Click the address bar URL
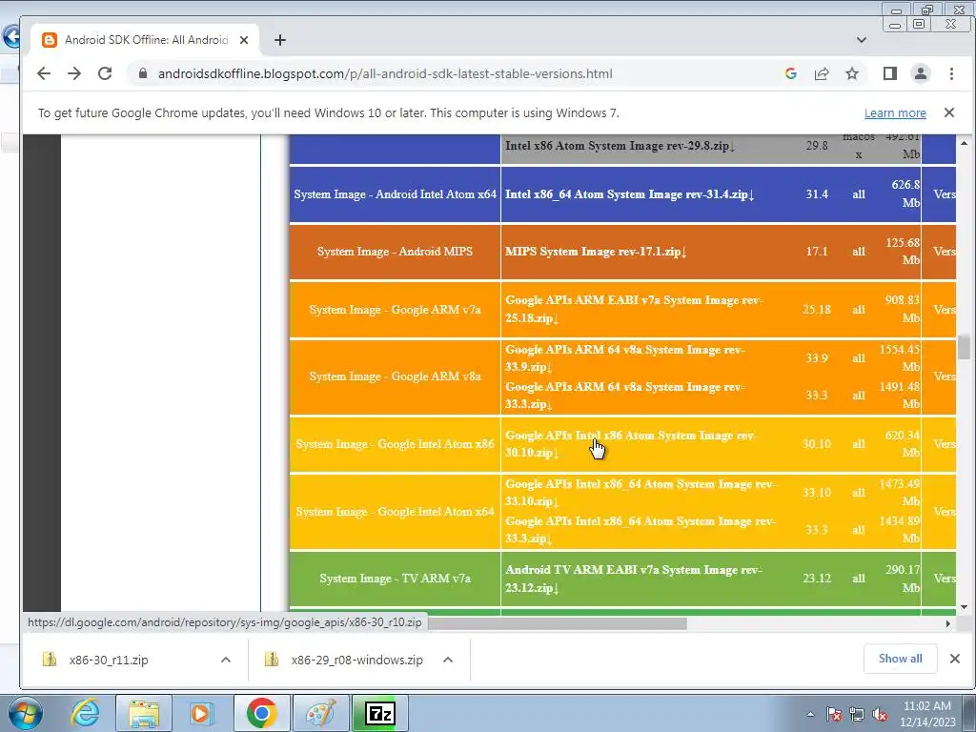 click(x=385, y=73)
